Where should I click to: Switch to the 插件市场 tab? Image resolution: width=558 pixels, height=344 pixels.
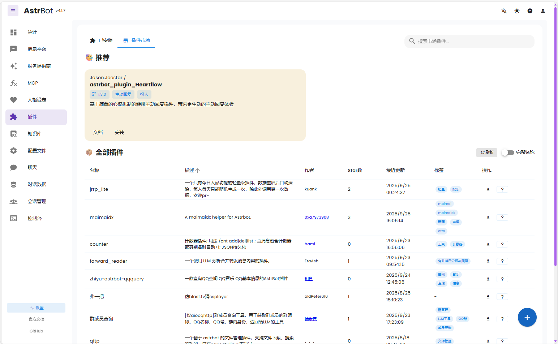click(x=136, y=40)
